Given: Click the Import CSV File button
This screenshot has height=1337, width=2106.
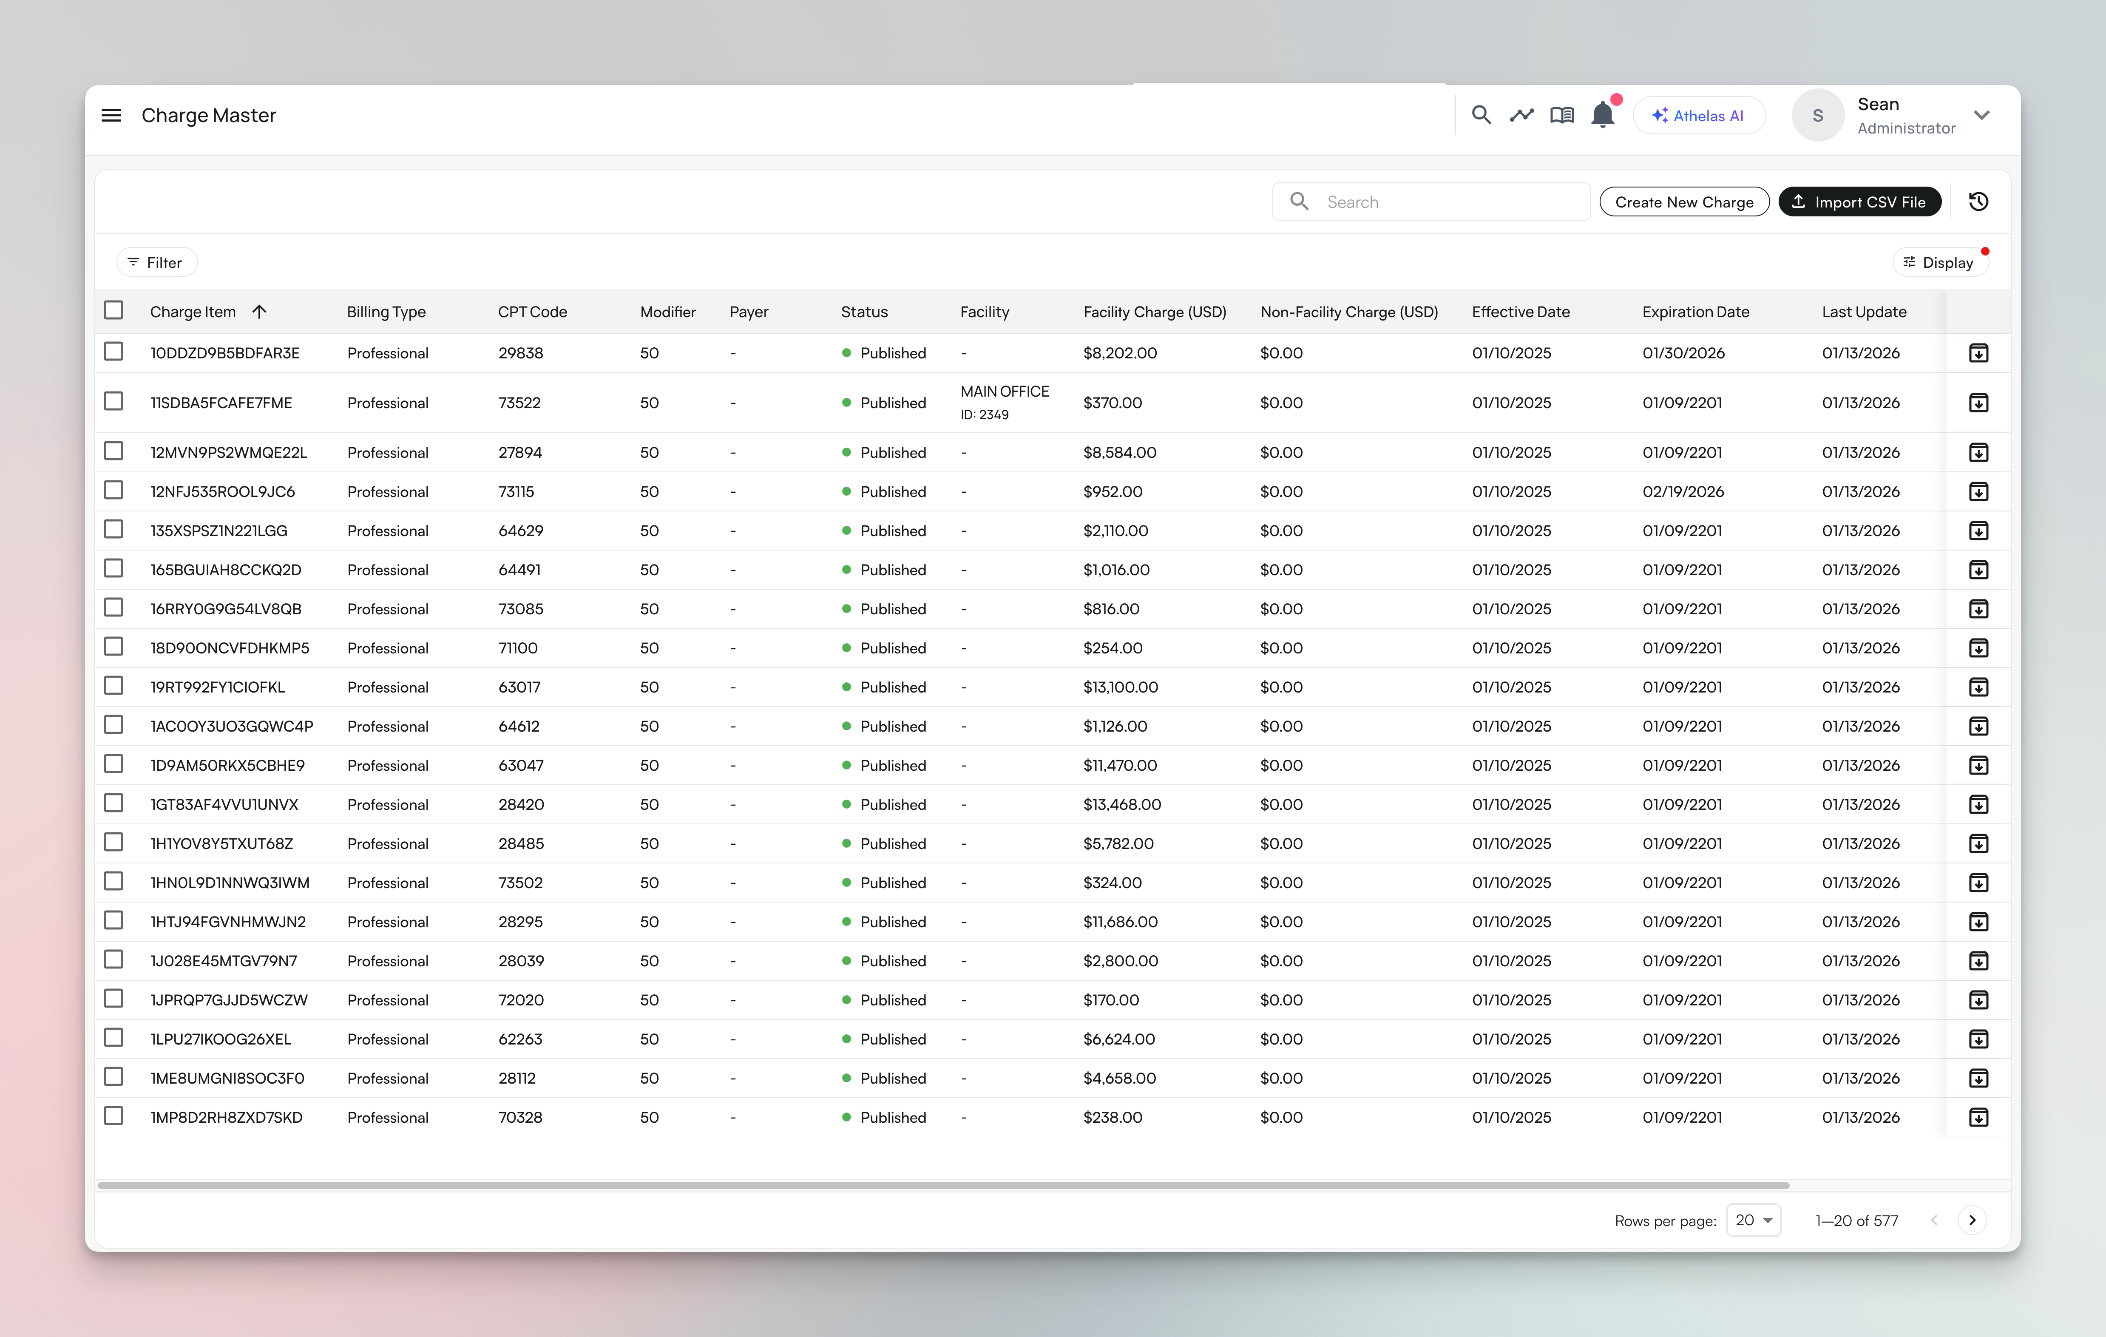Looking at the screenshot, I should tap(1859, 201).
